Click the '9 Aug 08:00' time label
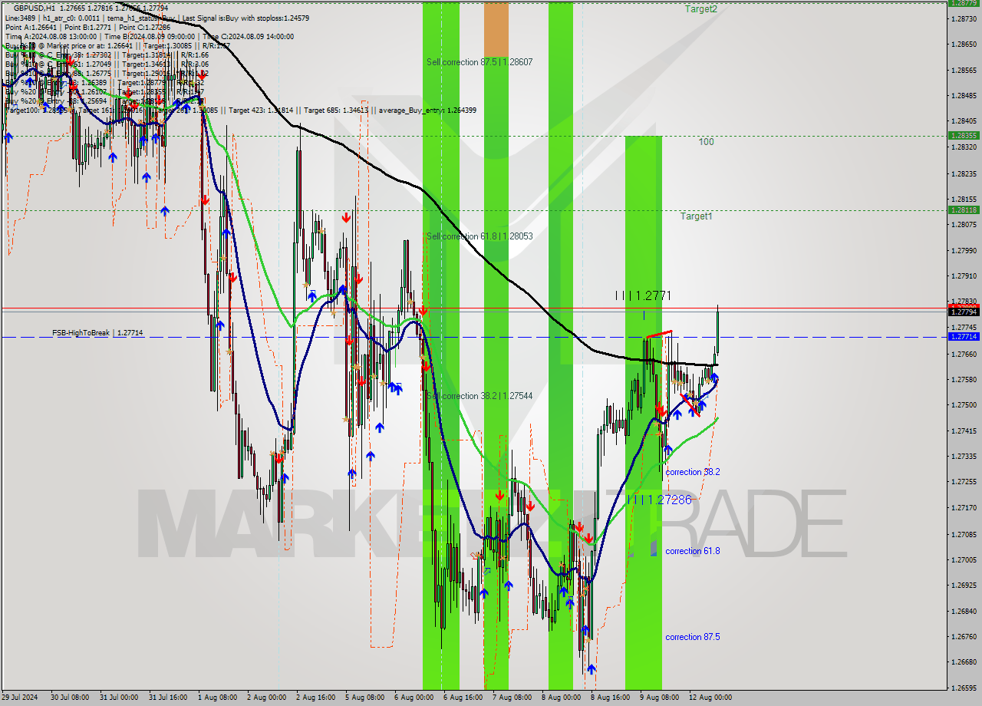The height and width of the screenshot is (706, 982). (x=660, y=698)
